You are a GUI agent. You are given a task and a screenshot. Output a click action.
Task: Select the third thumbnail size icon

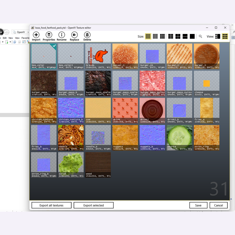pyautogui.click(x=162, y=36)
